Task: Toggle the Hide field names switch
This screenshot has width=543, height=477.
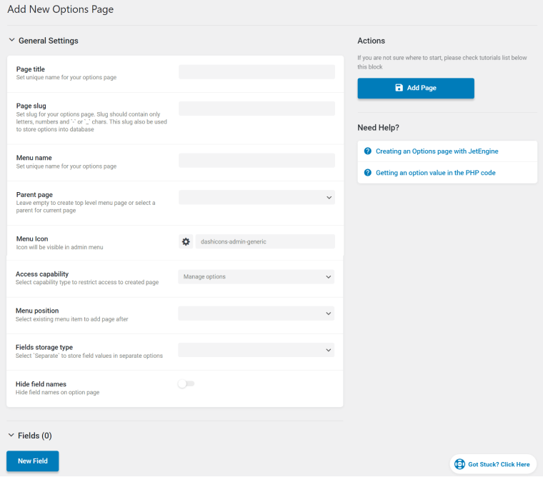Action: 186,383
